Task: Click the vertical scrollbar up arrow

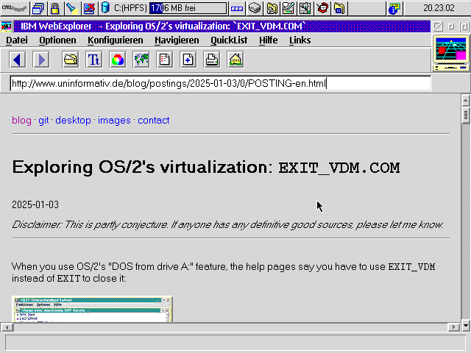Action: (466, 101)
